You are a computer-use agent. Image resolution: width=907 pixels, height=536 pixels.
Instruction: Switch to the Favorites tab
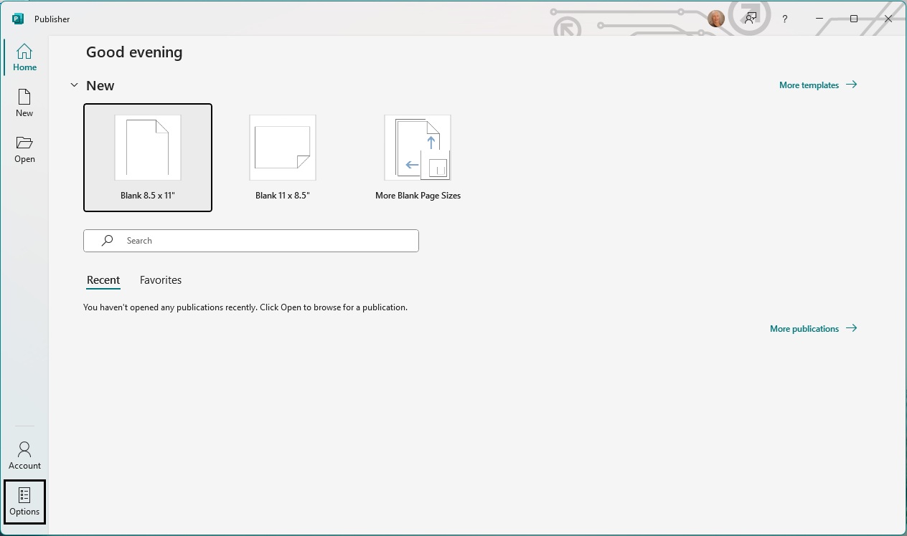[x=161, y=280]
